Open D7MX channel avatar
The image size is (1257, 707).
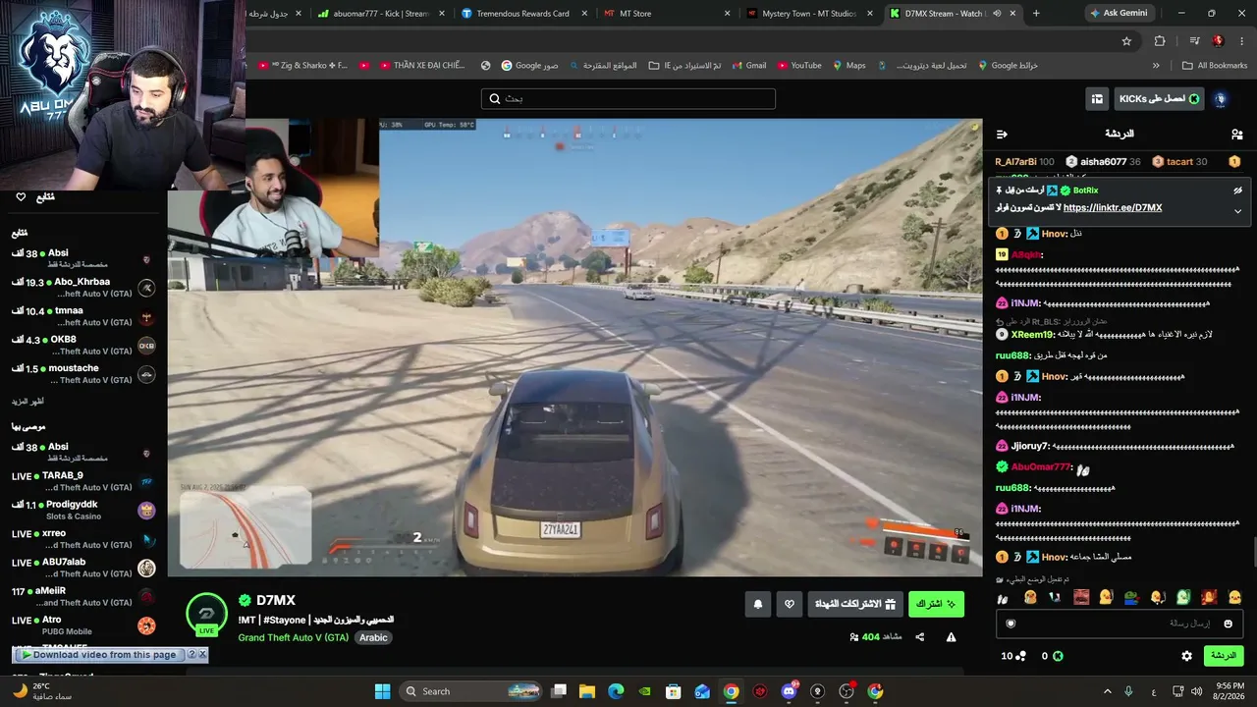coord(206,614)
